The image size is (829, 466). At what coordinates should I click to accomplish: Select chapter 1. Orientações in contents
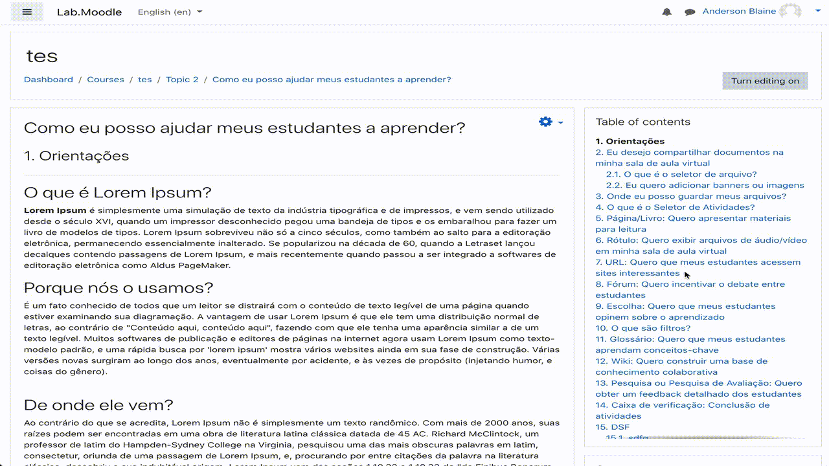click(x=630, y=141)
